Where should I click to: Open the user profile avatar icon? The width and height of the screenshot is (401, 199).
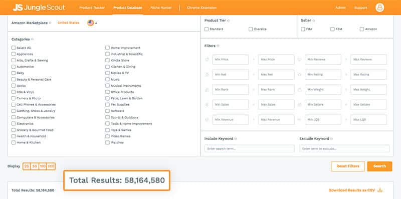pos(380,8)
